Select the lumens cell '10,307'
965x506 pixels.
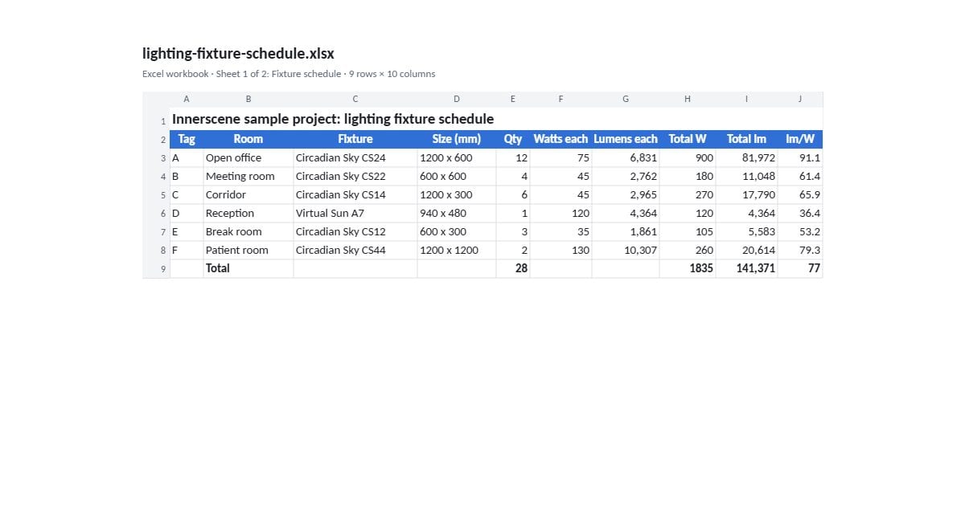pyautogui.click(x=626, y=251)
